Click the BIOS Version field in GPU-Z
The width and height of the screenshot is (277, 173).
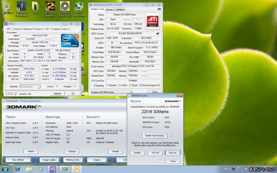[x=130, y=33]
